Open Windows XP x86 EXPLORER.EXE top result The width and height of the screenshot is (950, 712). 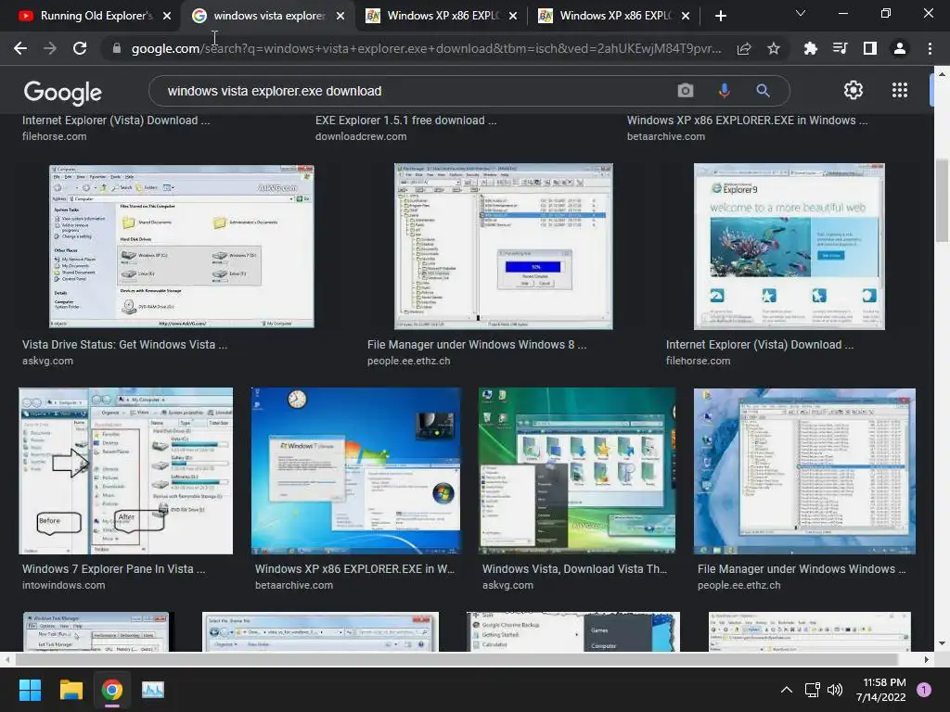747,121
